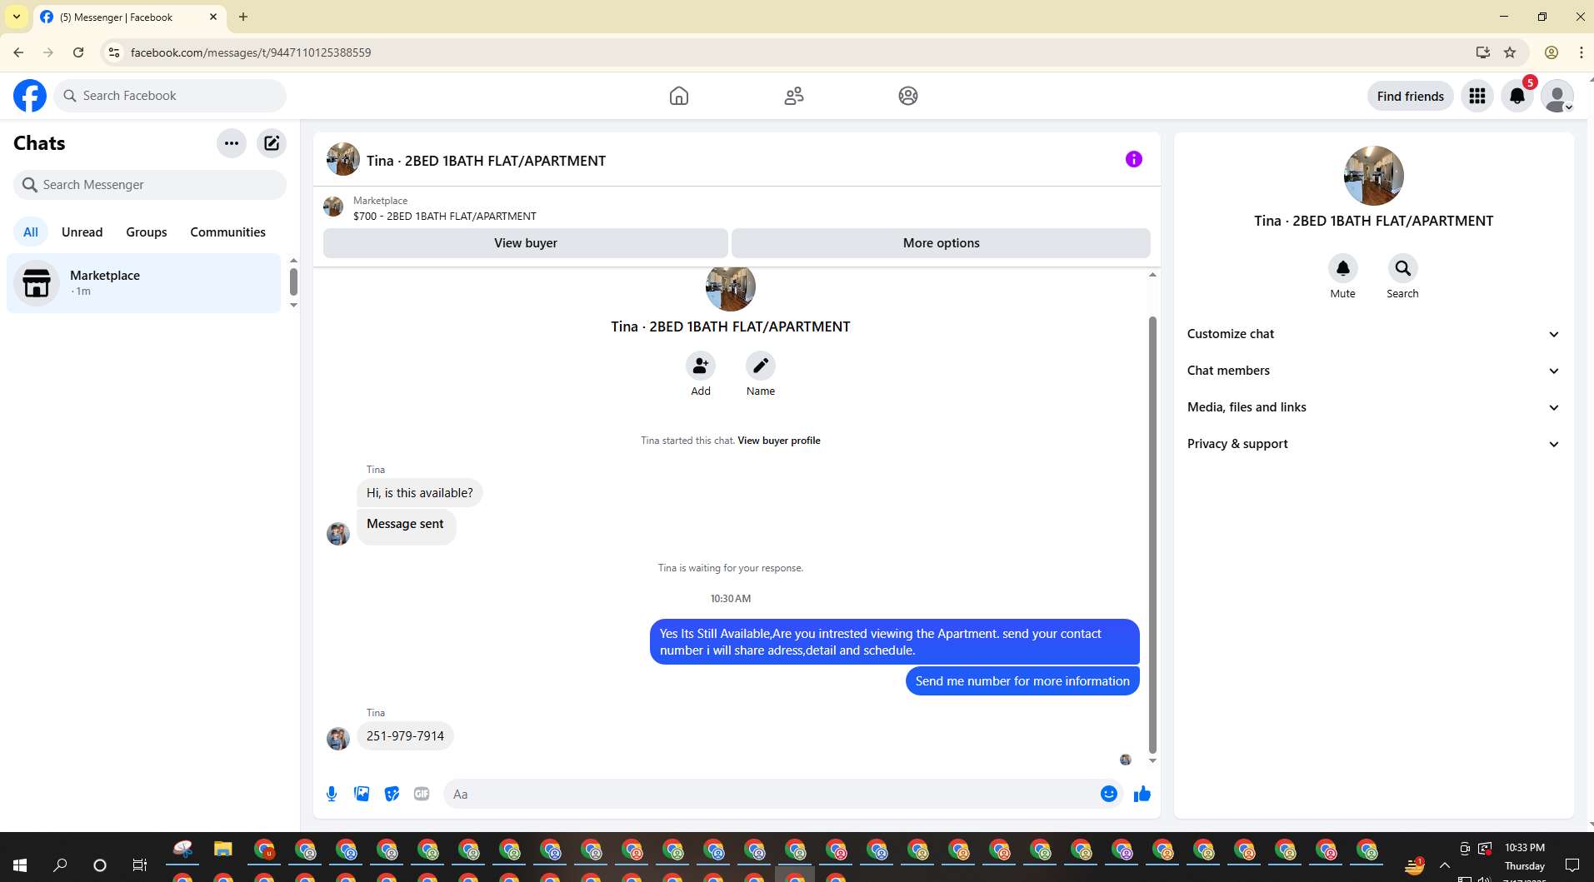Open the account profile avatar menu
Screen dimensions: 1594x882
coord(1557,96)
